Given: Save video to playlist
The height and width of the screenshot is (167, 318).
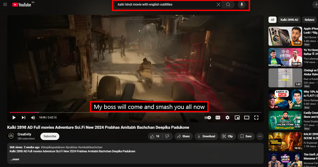Looking at the screenshot, I should [246, 136].
